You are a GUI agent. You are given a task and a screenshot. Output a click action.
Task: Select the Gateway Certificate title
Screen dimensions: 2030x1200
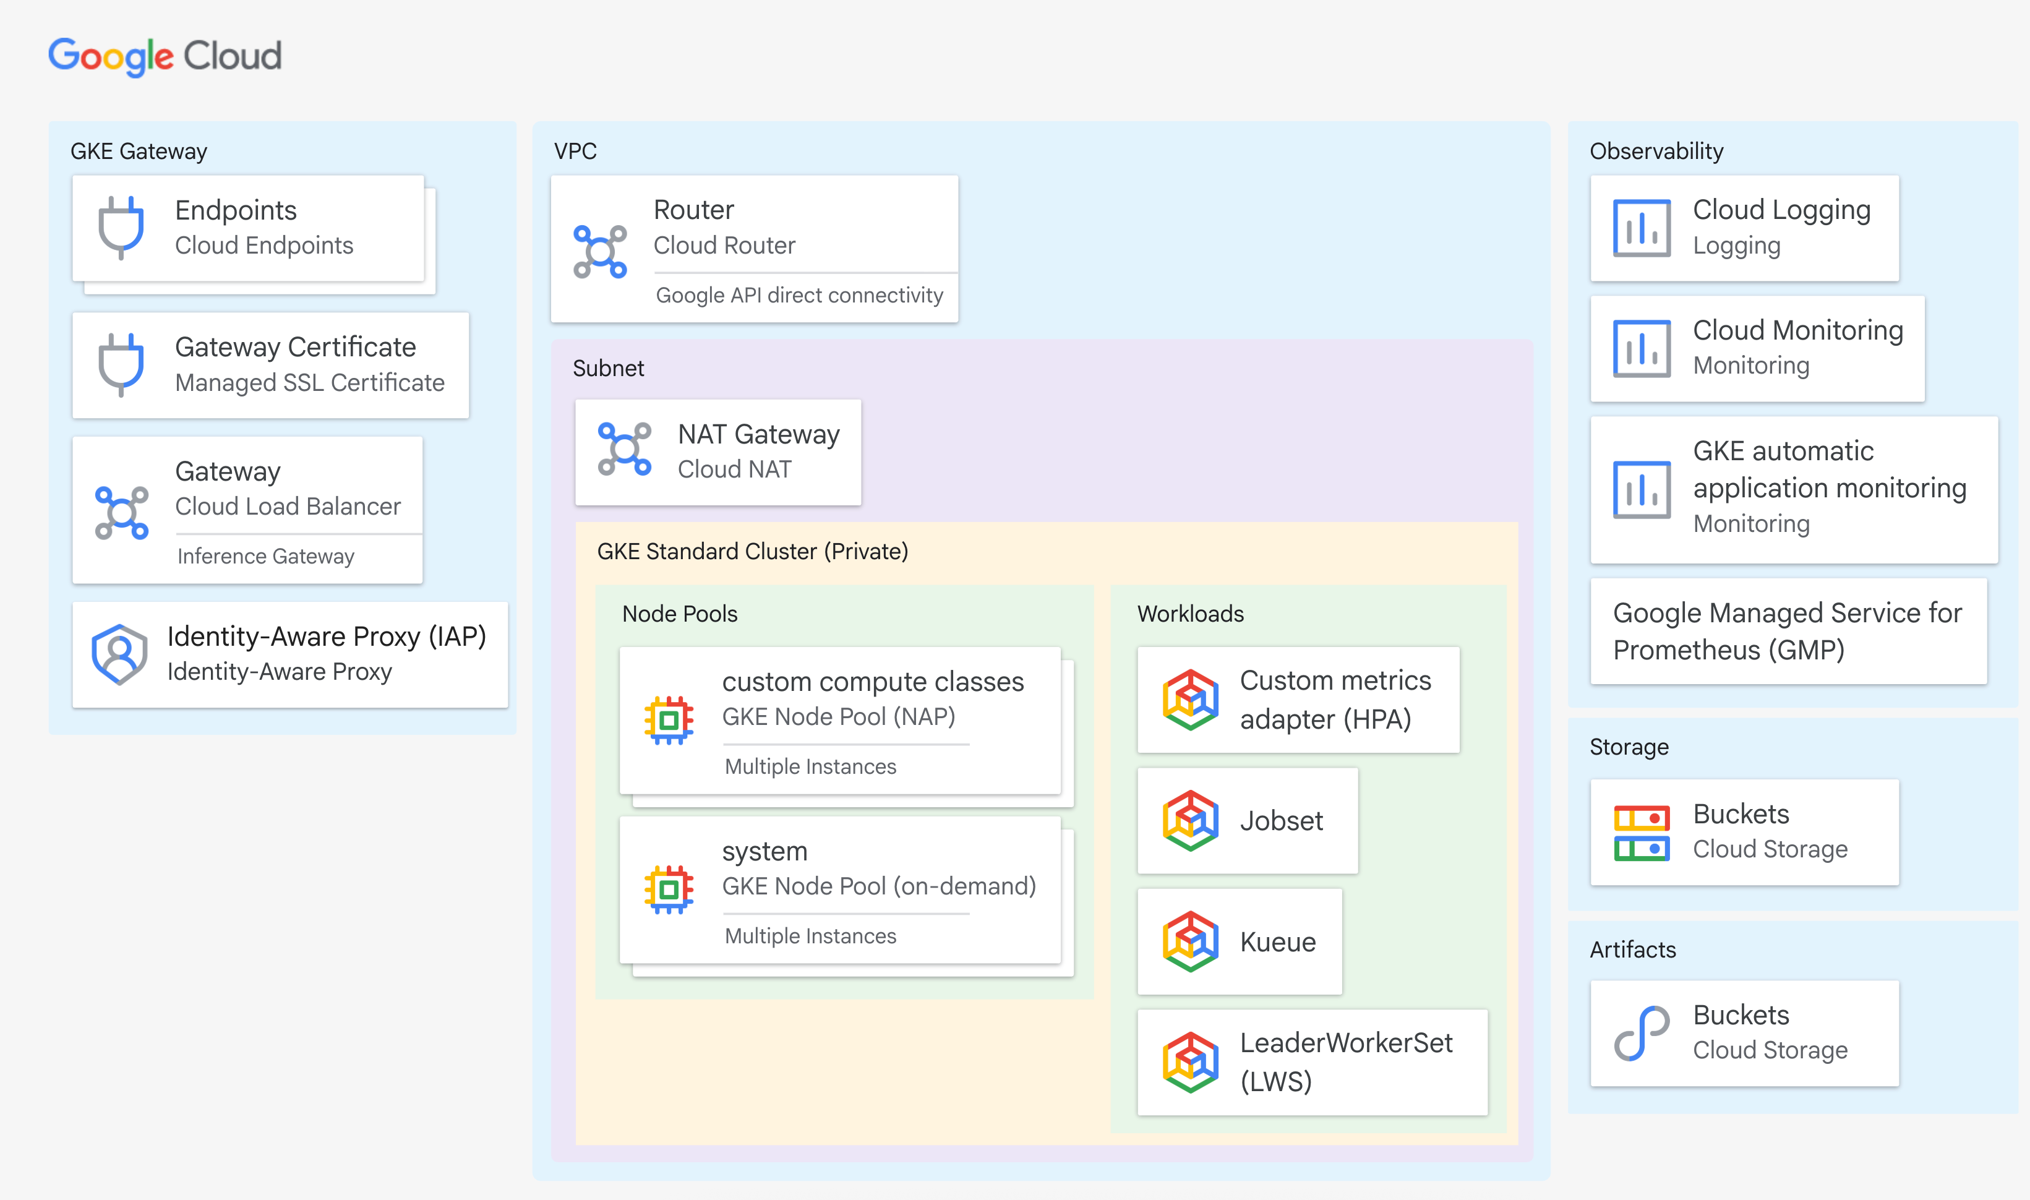pyautogui.click(x=296, y=347)
